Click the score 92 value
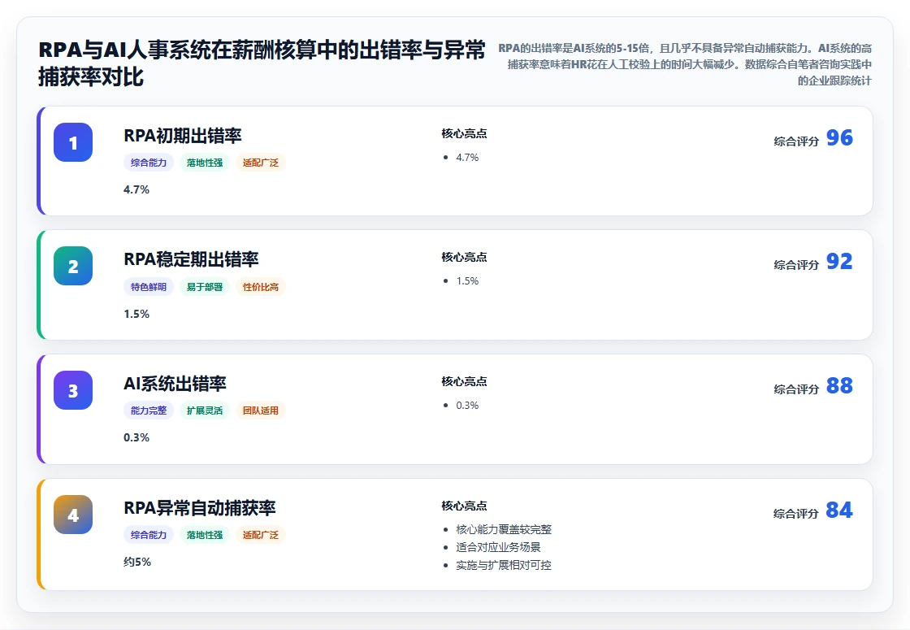Image resolution: width=910 pixels, height=630 pixels. 839,261
